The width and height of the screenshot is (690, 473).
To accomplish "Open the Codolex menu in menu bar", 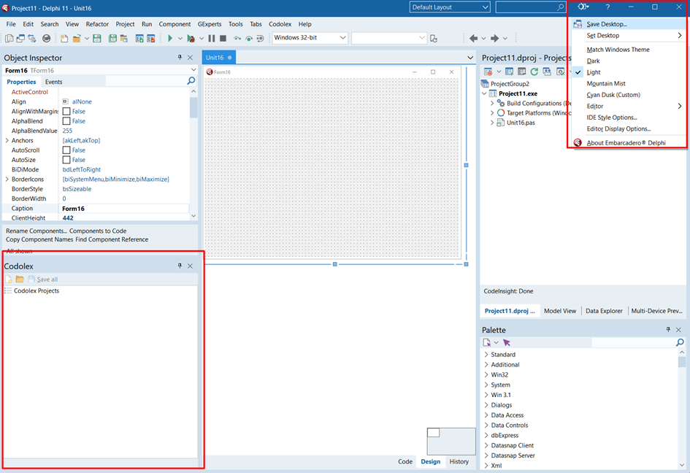I will [x=280, y=24].
